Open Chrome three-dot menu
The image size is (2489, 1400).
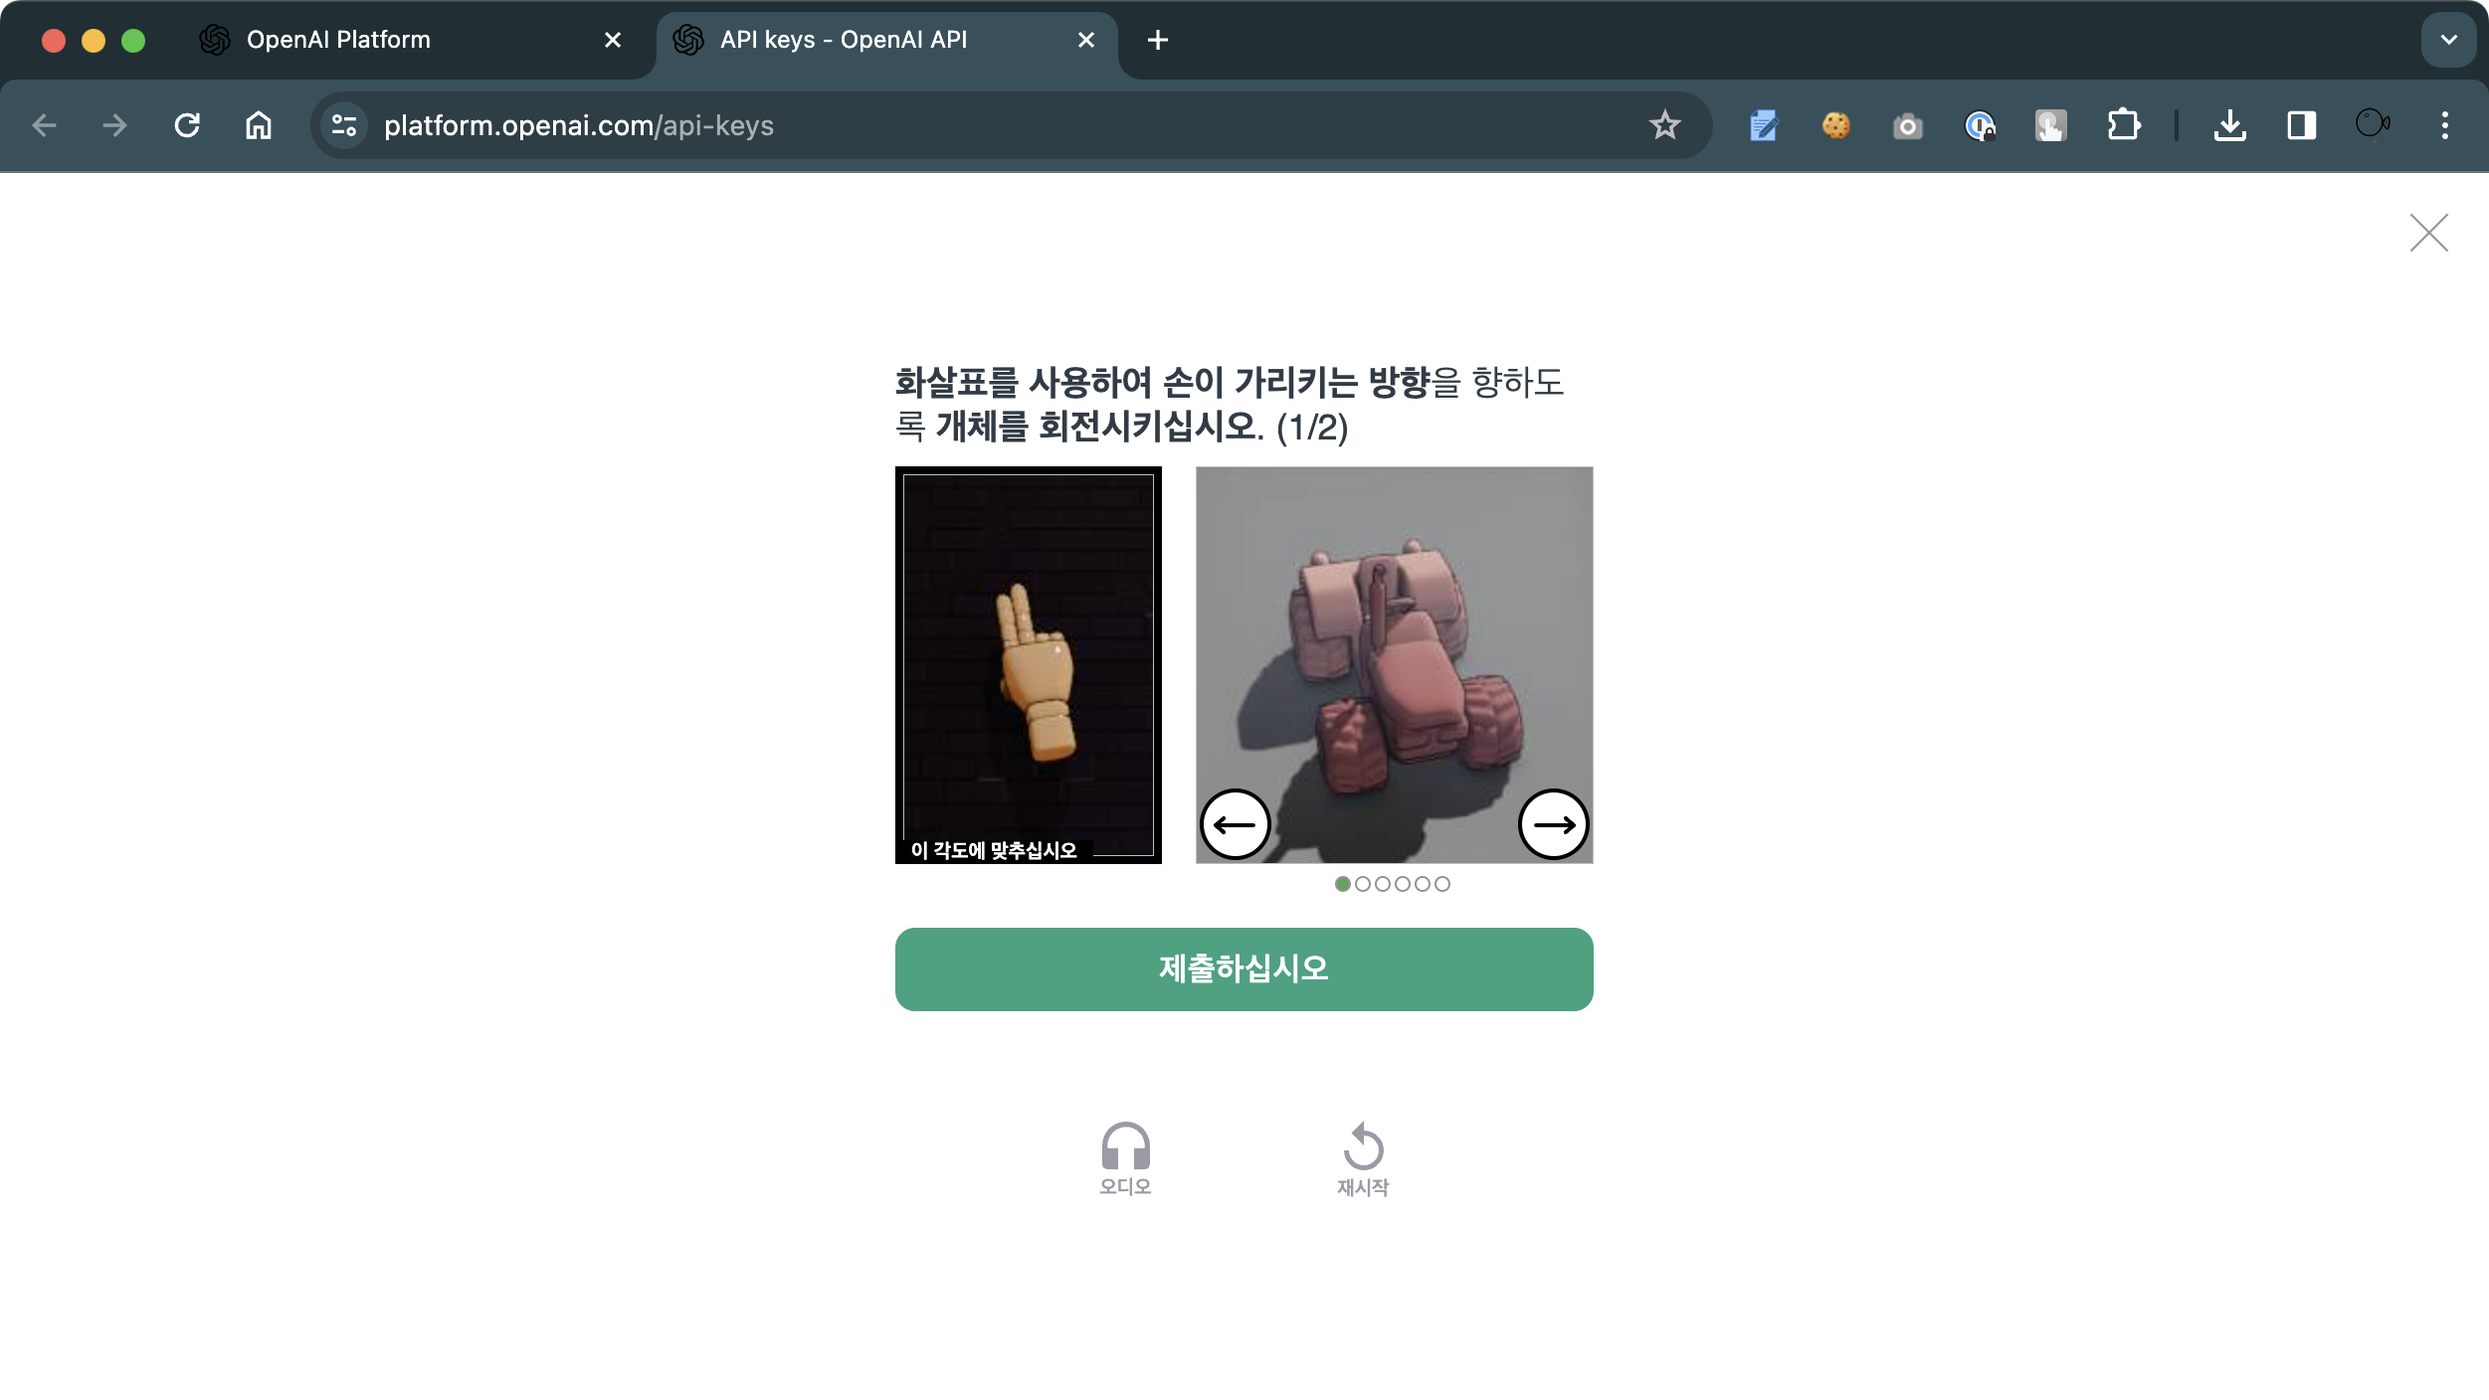pos(2444,125)
